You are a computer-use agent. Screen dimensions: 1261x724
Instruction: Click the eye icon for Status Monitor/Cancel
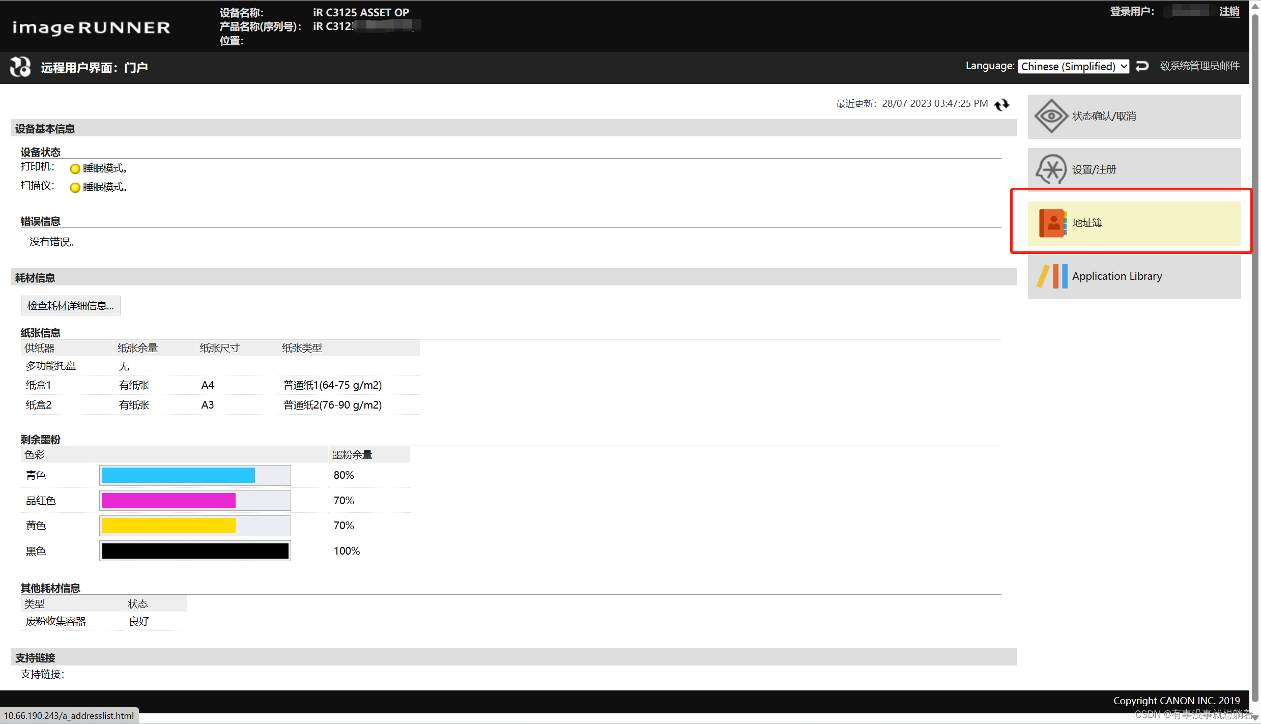point(1051,117)
